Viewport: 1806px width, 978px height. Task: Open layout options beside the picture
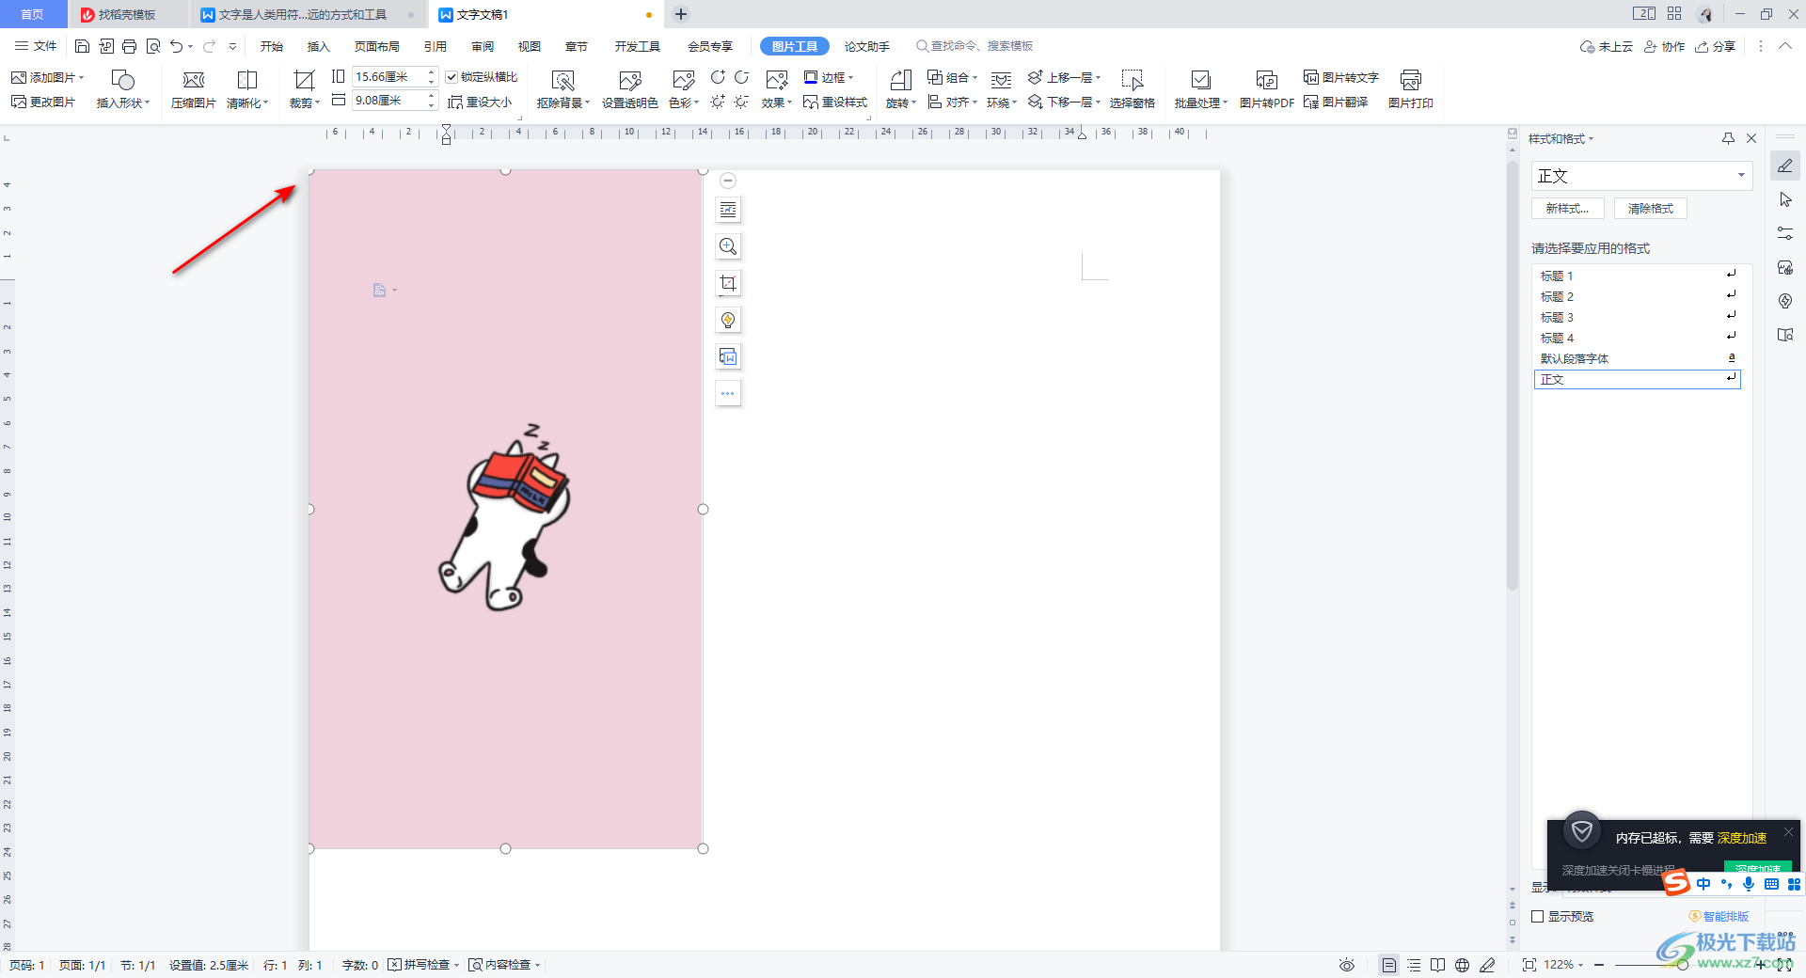click(728, 210)
